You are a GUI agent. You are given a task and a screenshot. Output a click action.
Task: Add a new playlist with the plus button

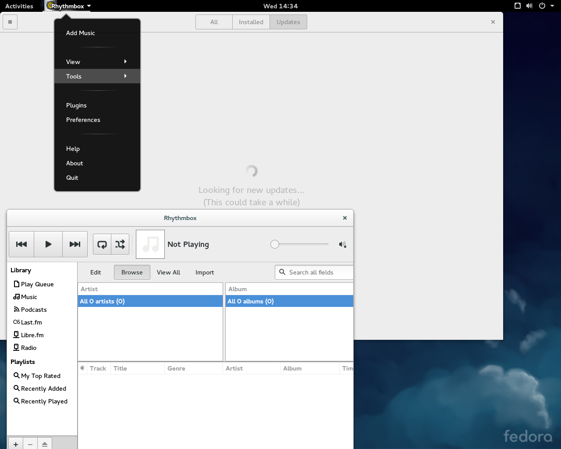tap(16, 444)
